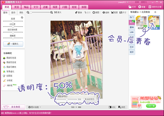The height and width of the screenshot is (116, 164).
Task: Switch to the 闪图 flash image tab
Action: [65, 7]
